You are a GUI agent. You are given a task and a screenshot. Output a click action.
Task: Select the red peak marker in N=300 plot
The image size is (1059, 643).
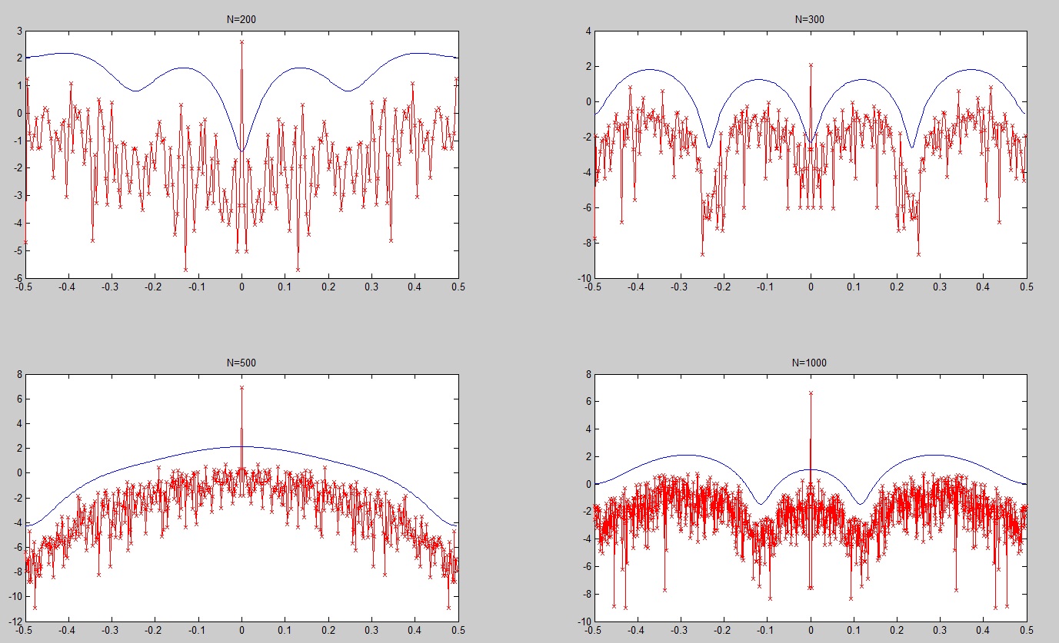811,65
